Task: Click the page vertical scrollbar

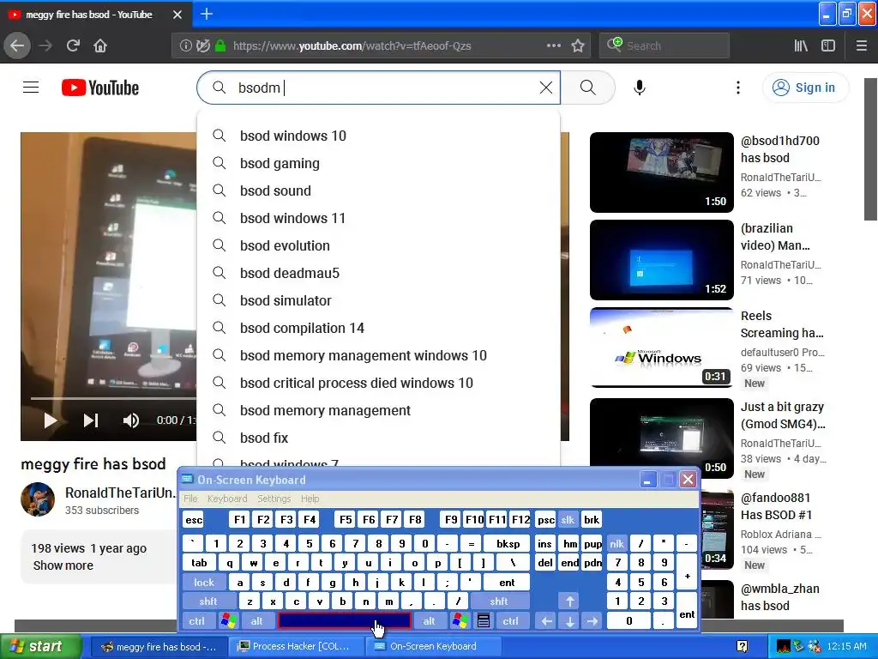Action: pyautogui.click(x=870, y=148)
